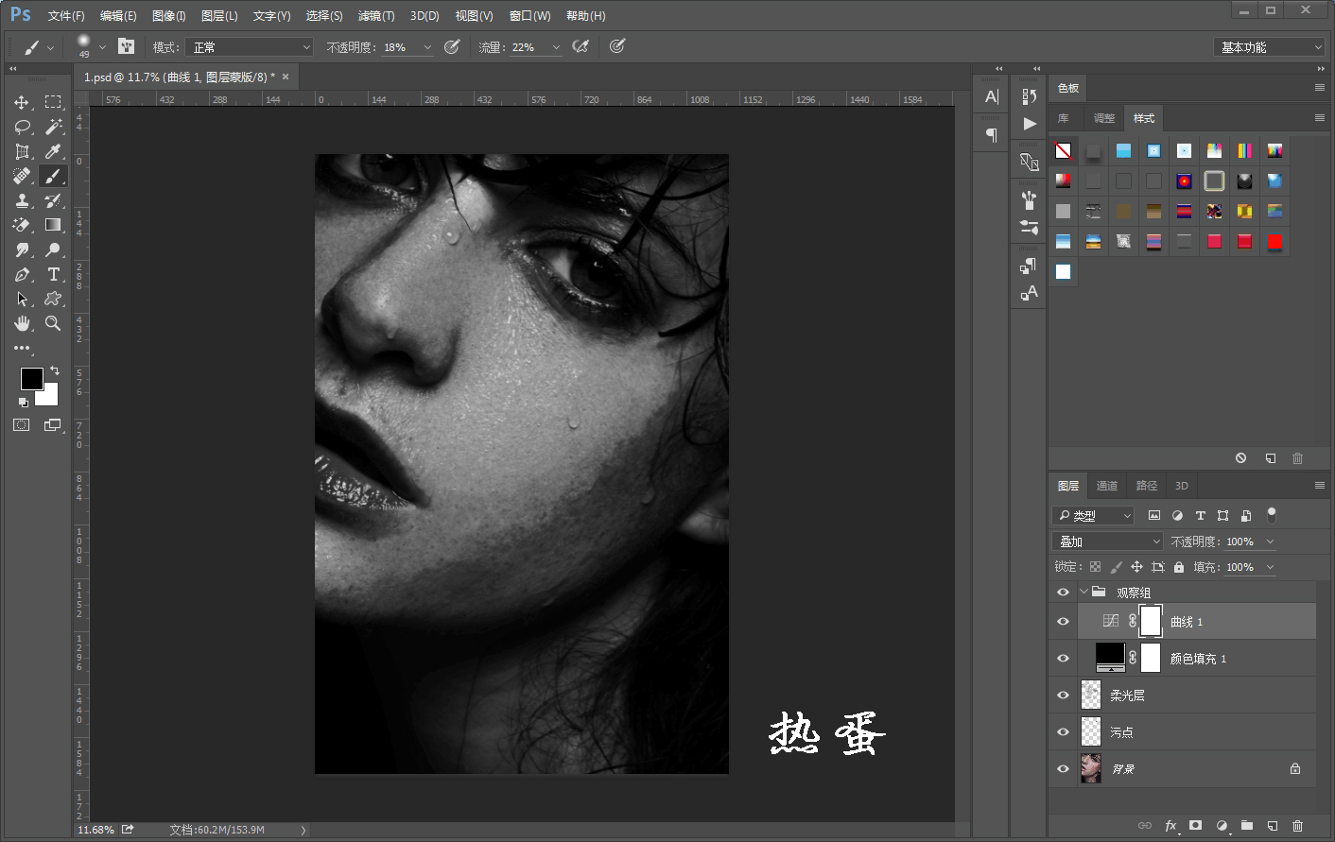The width and height of the screenshot is (1335, 842).
Task: Select the Gradient tool
Action: coord(53,225)
